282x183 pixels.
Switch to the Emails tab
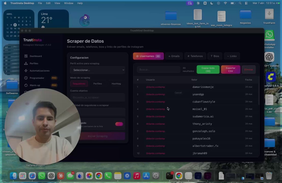pyautogui.click(x=174, y=56)
